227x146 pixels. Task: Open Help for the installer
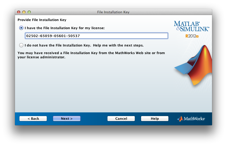[x=155, y=119]
